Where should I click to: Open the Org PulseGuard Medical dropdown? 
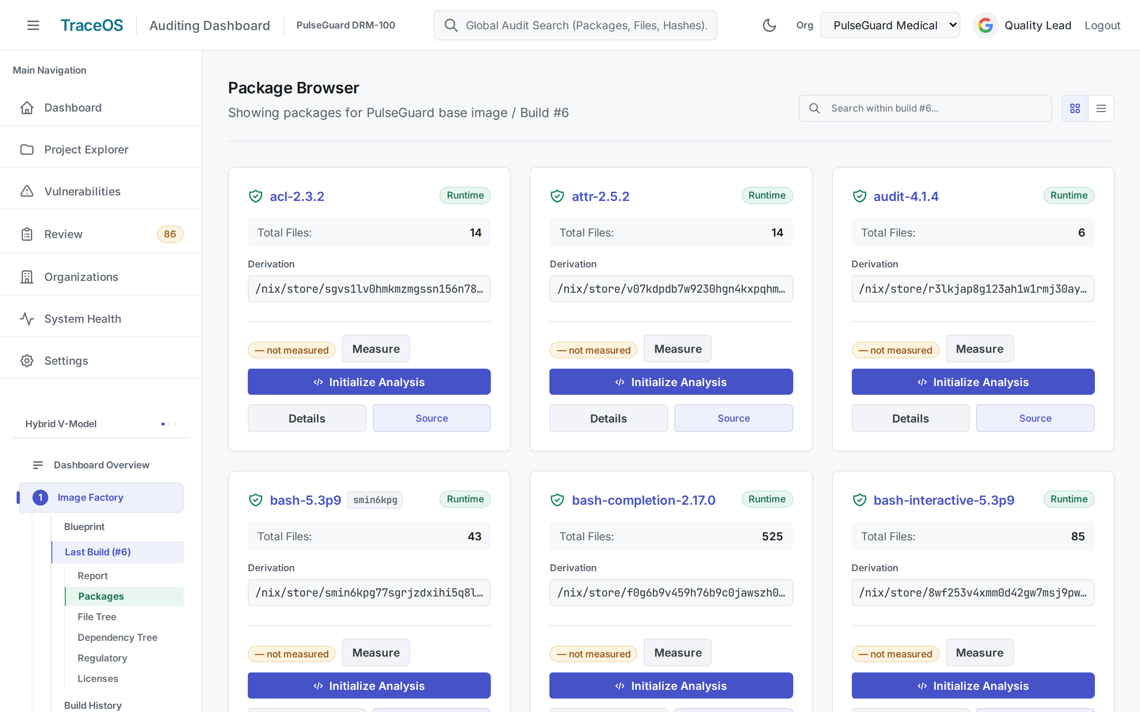890,25
